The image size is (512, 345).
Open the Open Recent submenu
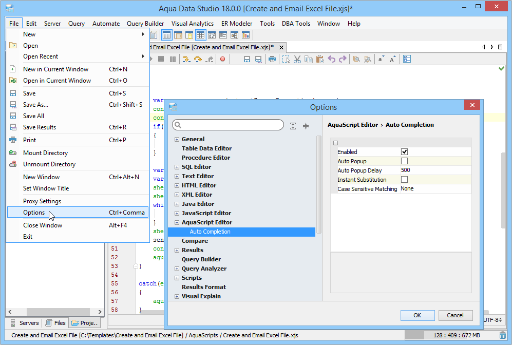point(78,56)
